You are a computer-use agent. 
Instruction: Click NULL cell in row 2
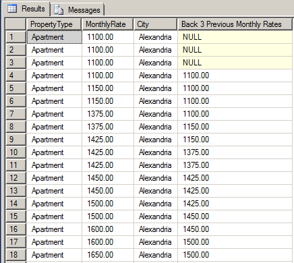click(x=235, y=50)
